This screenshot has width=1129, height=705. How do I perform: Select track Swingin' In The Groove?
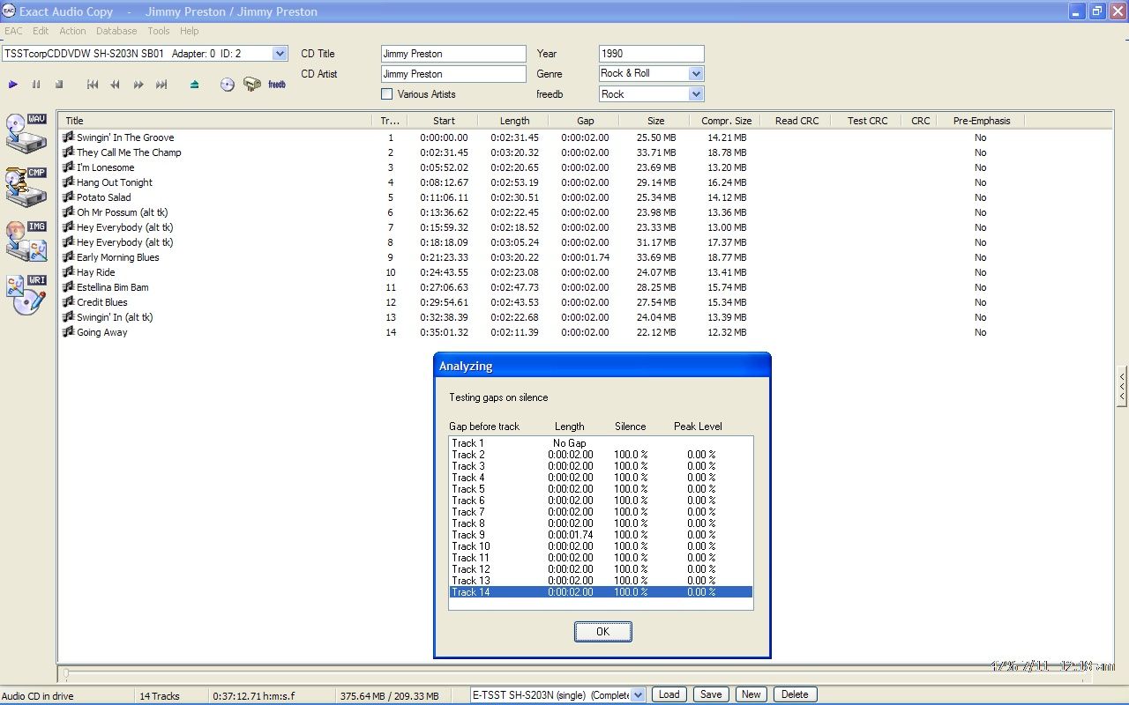click(125, 137)
